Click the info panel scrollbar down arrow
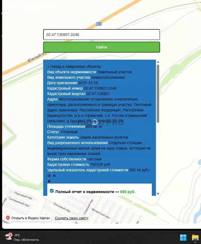 tap(158, 193)
